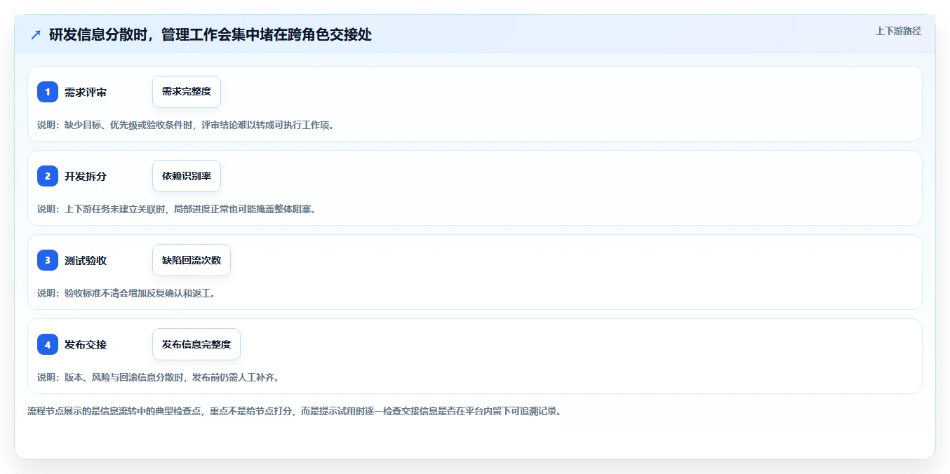Screen dimensions: 950x474
Task: Click the footer note starting 流程节点展示的是信息流转中的典型检查点
Action: (294, 411)
